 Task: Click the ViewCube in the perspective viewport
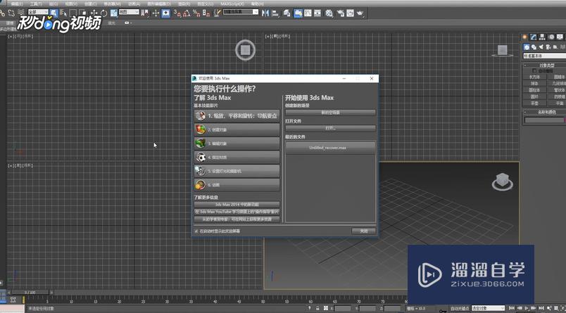pos(502,181)
